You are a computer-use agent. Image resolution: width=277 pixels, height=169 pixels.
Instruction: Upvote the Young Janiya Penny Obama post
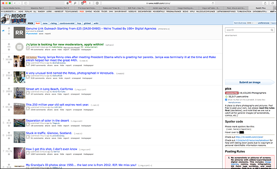(x=9, y=57)
